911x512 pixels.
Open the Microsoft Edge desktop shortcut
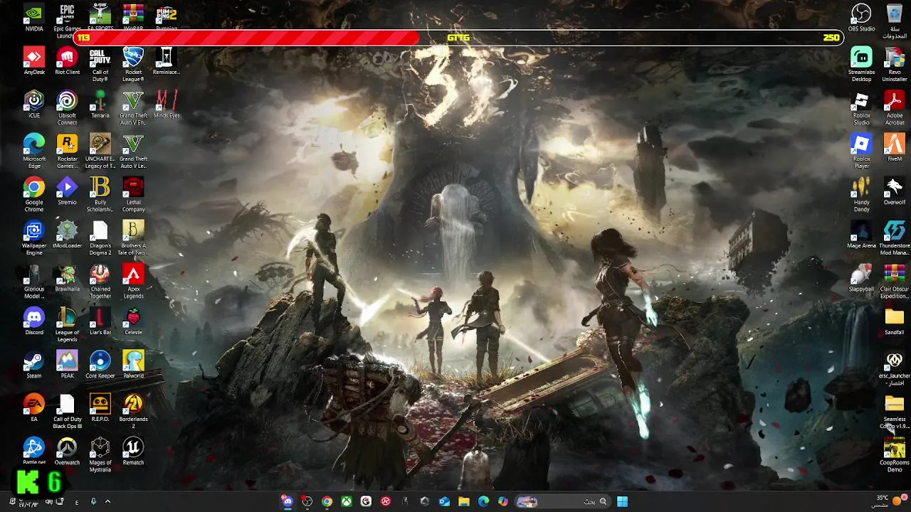point(33,151)
